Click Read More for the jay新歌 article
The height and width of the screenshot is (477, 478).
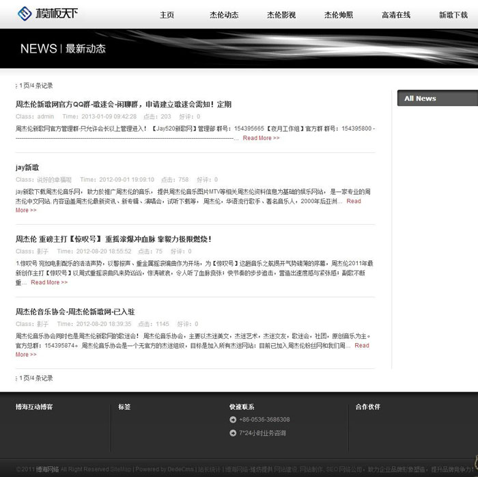coord(354,202)
